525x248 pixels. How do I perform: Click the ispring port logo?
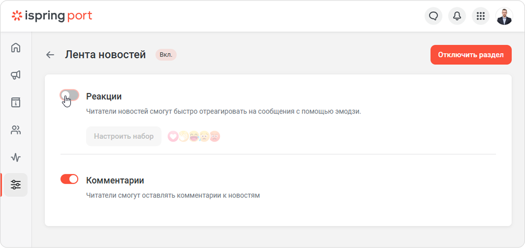(x=52, y=16)
